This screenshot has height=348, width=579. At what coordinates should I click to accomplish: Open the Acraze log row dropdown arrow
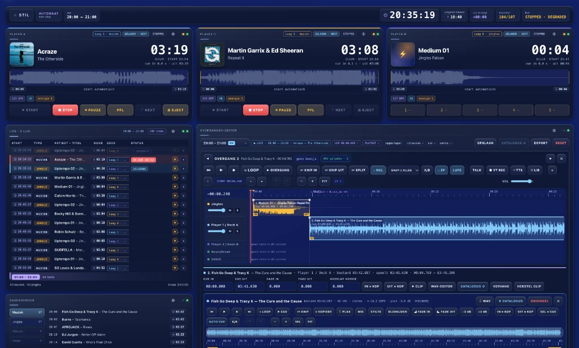175,160
